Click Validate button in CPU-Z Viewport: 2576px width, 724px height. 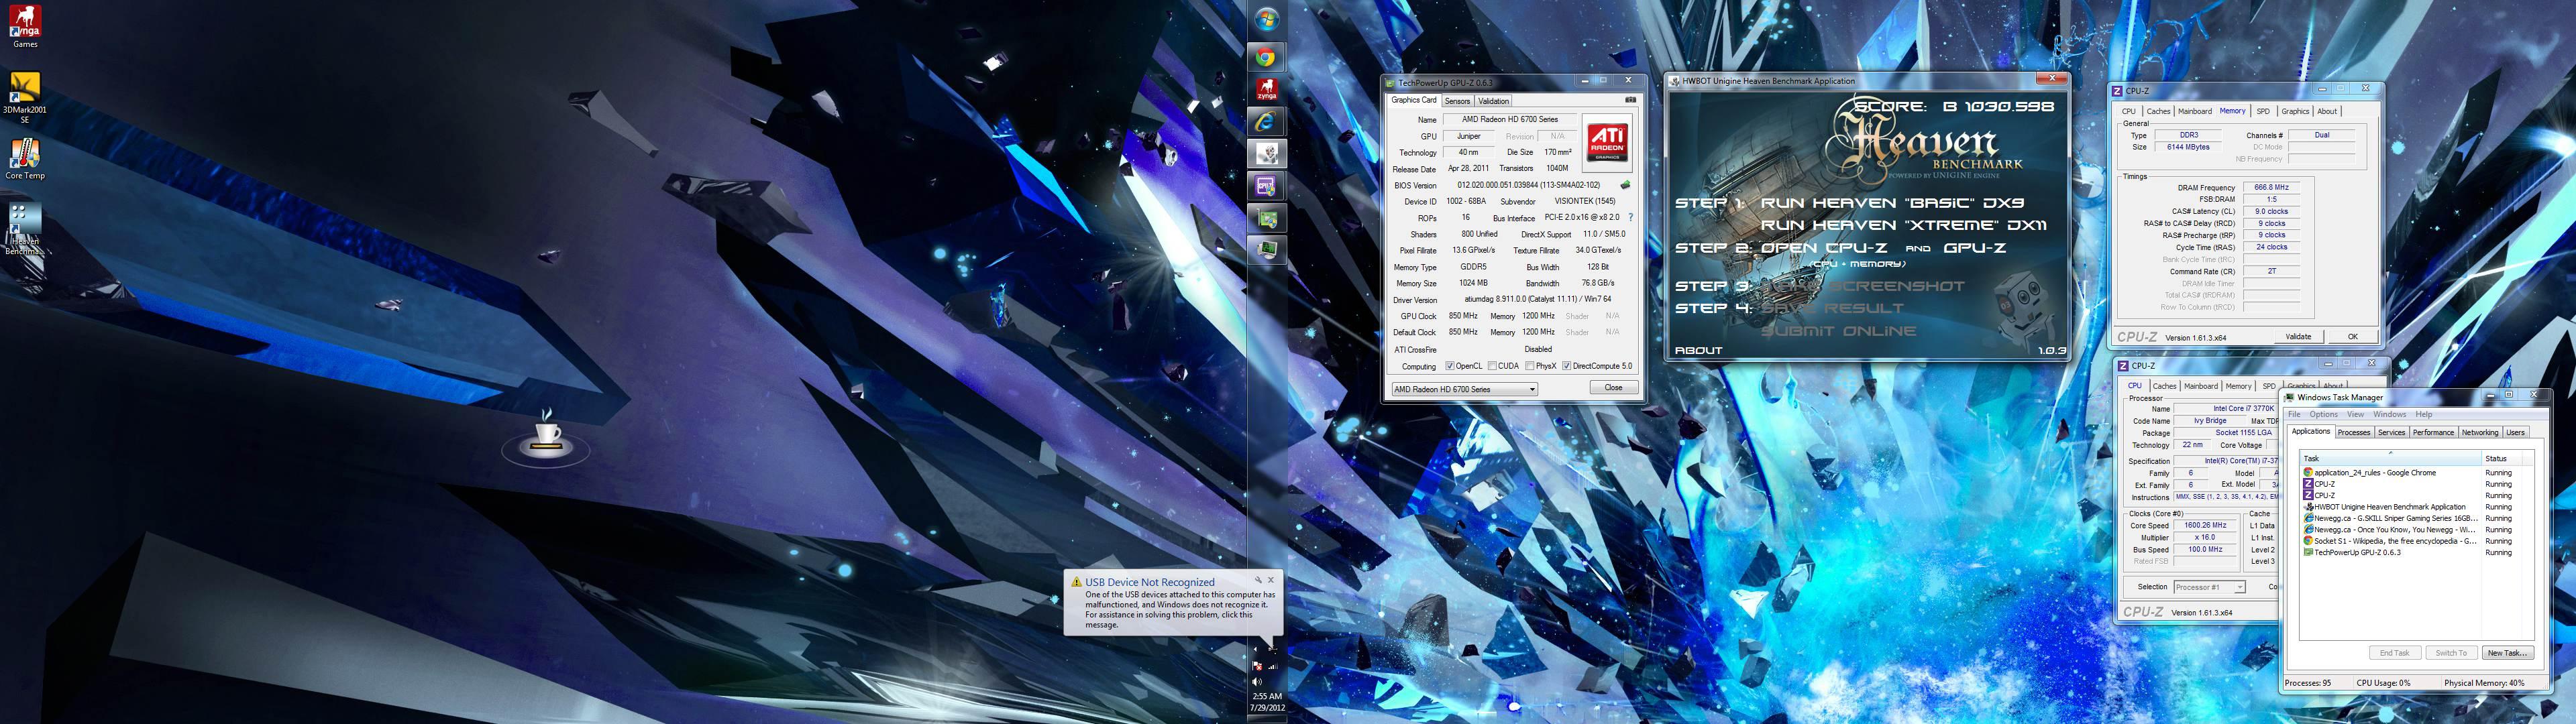click(2298, 337)
